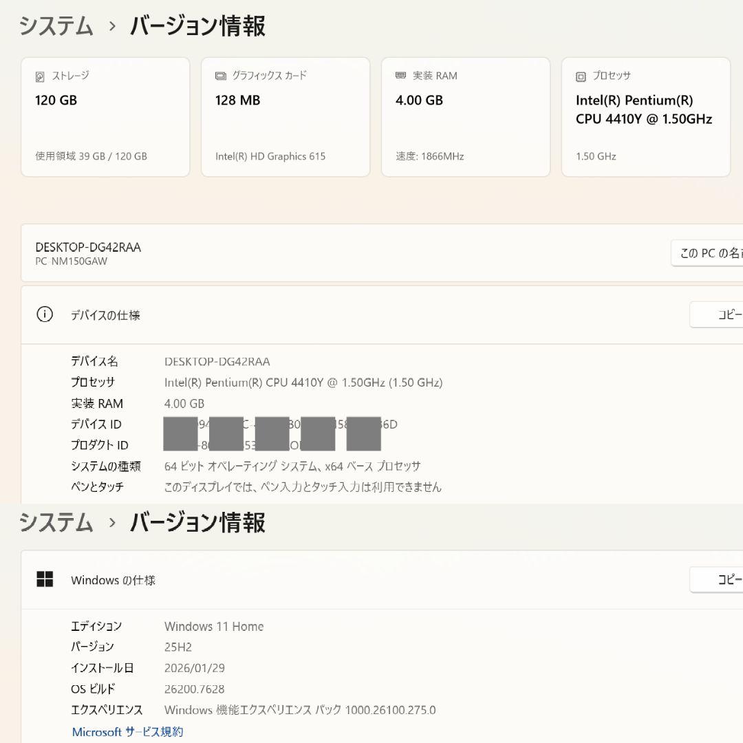Click the プロセッサ processor icon
743x743 pixels.
(x=580, y=76)
